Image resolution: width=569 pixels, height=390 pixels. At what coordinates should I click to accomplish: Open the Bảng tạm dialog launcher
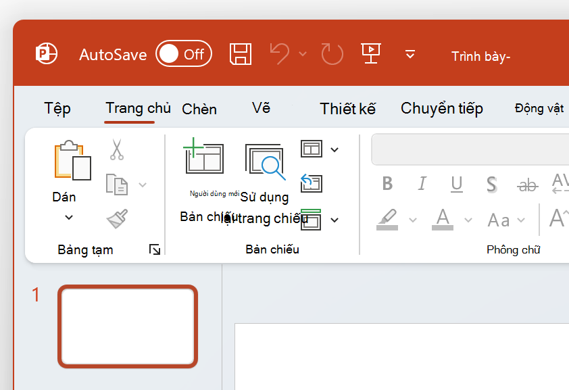(x=155, y=249)
